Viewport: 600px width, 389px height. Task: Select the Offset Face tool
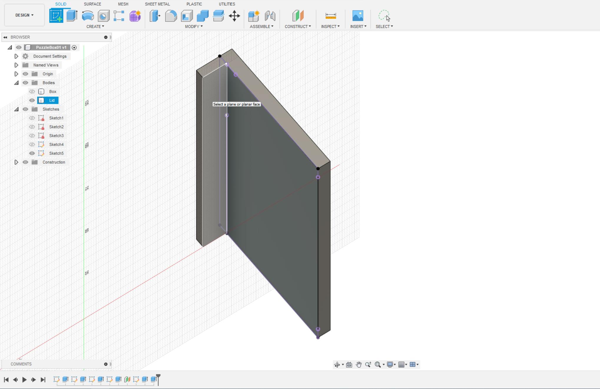tap(218, 16)
